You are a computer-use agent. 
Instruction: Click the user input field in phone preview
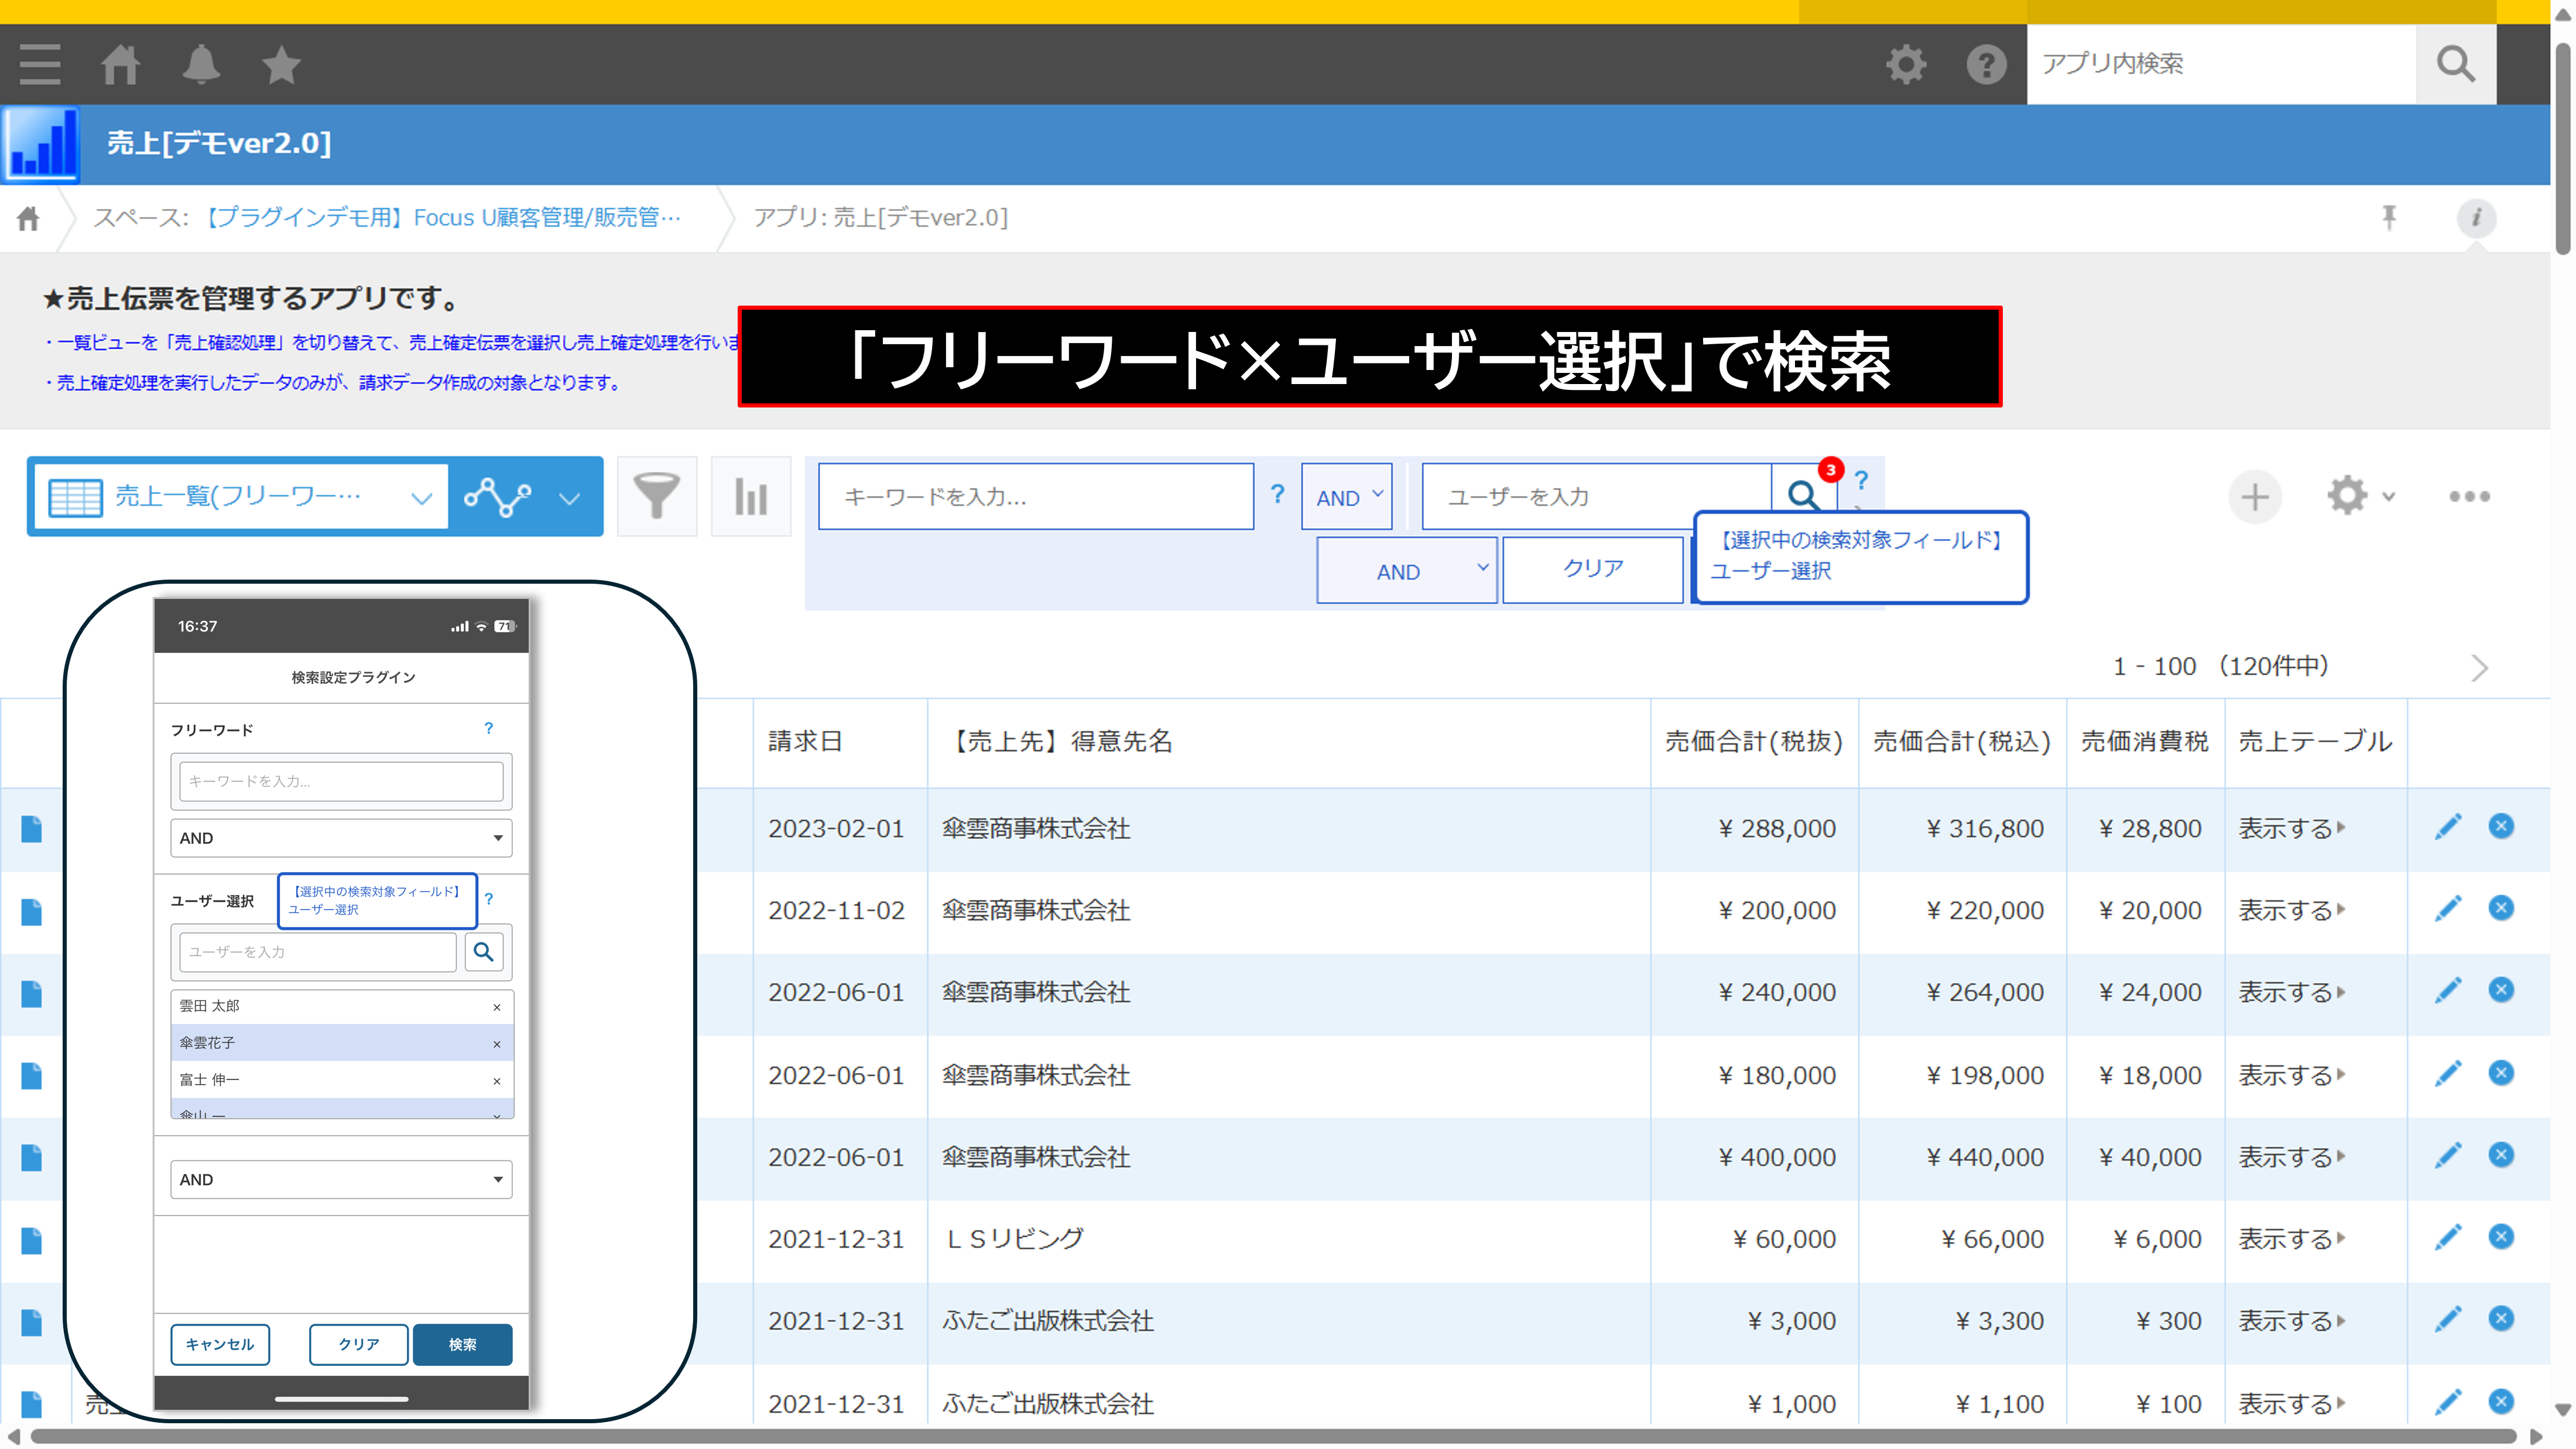tap(318, 952)
